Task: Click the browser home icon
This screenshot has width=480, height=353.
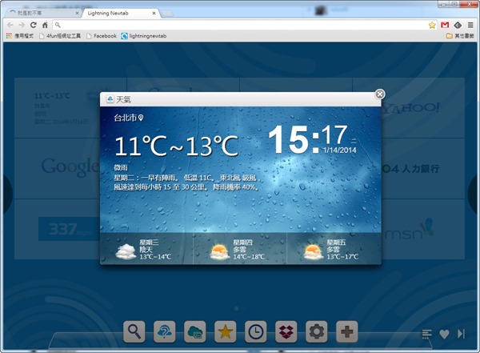Action: click(45, 25)
